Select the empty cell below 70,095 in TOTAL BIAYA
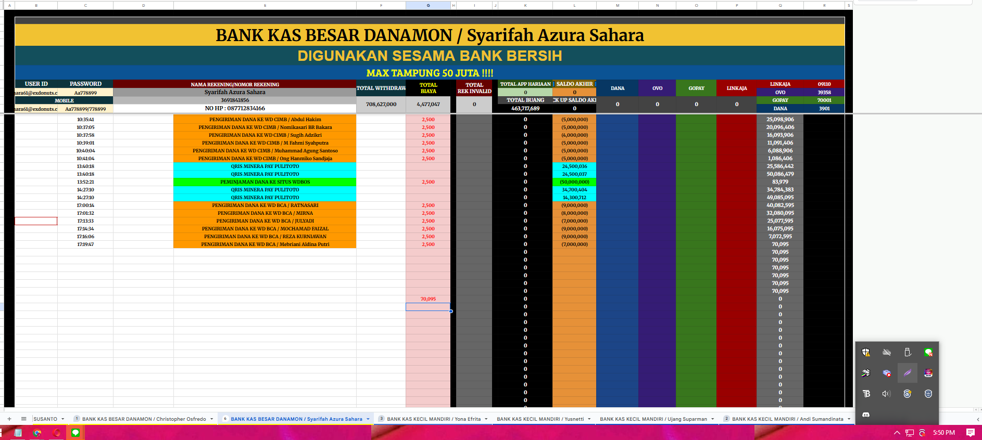Viewport: 982px width, 440px height. coord(428,307)
